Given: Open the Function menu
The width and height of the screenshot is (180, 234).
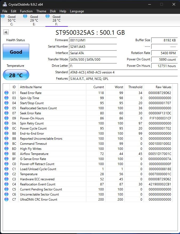Looking at the screenshot, I should (x=26, y=11).
